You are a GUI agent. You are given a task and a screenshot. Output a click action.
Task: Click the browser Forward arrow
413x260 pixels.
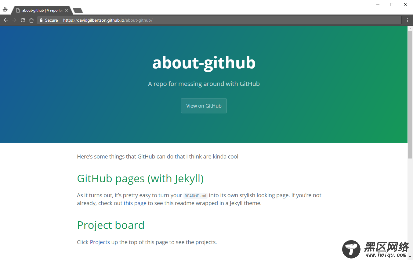tap(14, 20)
